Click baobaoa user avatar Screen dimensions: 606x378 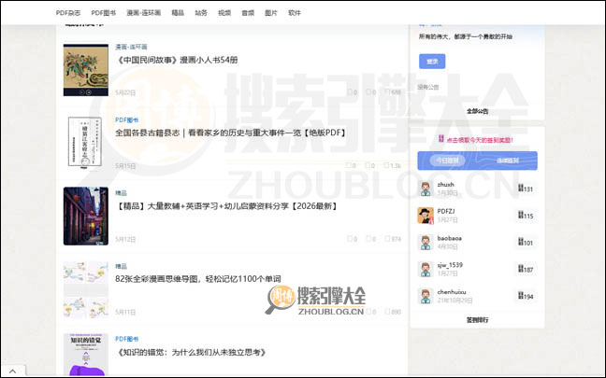click(x=426, y=243)
